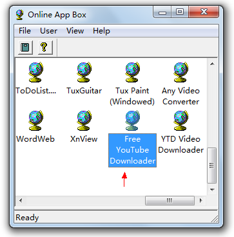The image size is (234, 237).
Task: Select the Any Video Converter globe icon
Action: 180,72
